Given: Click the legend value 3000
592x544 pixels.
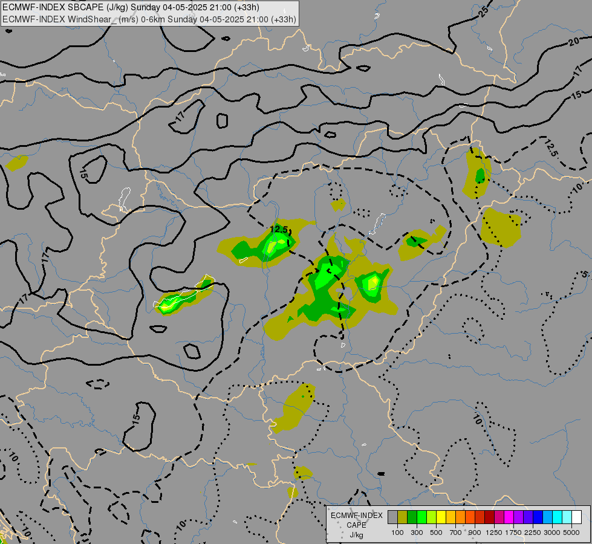Looking at the screenshot, I should click(552, 533).
